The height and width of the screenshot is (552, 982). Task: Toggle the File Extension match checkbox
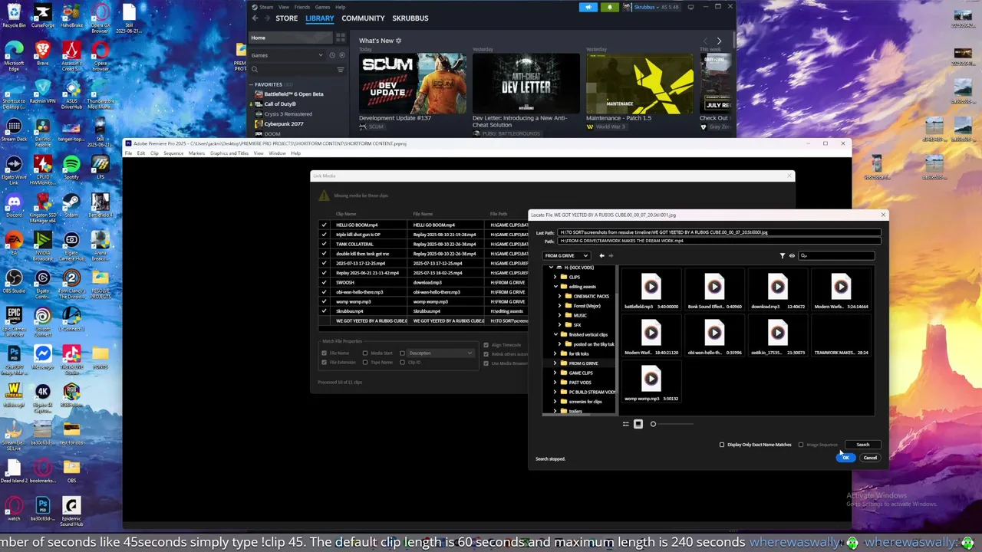pos(324,363)
